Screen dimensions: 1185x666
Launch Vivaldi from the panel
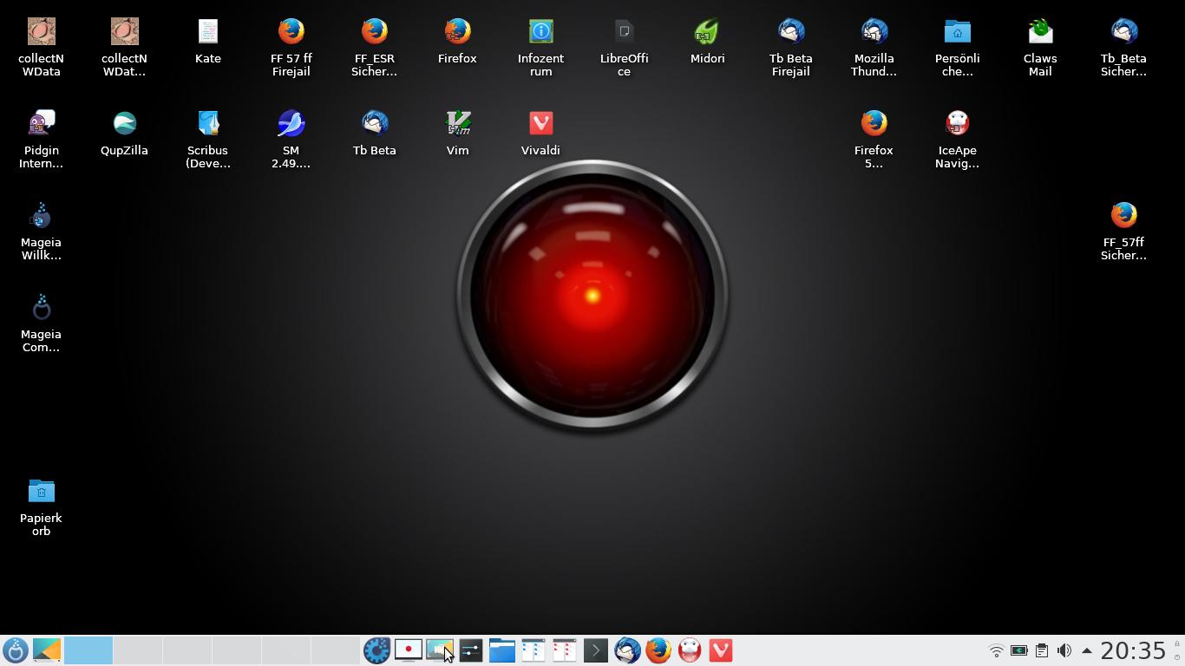tap(720, 650)
